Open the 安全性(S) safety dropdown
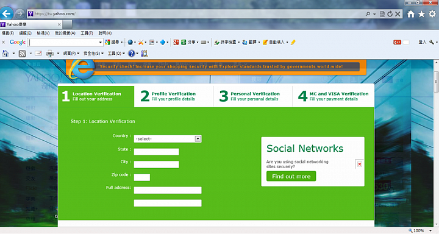 point(93,53)
